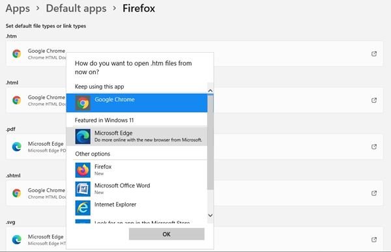391x252 pixels.
Task: Choose Microsoft Edge under Featured in Windows 11
Action: pos(137,136)
